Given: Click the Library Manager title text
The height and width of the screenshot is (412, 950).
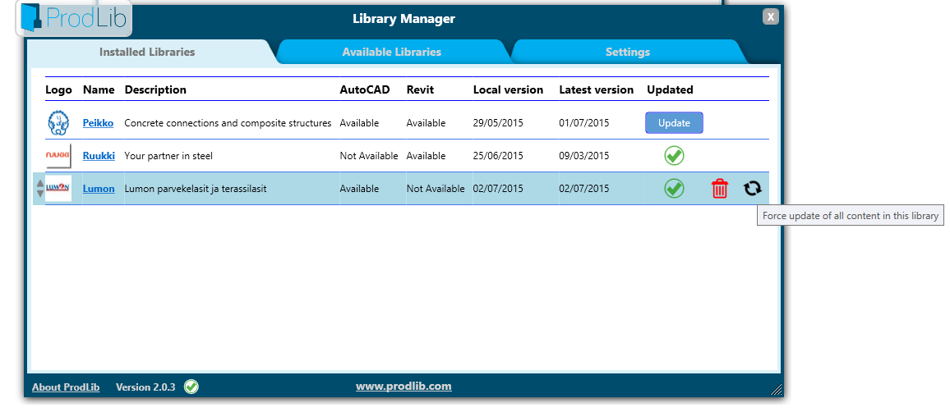Looking at the screenshot, I should pos(404,19).
